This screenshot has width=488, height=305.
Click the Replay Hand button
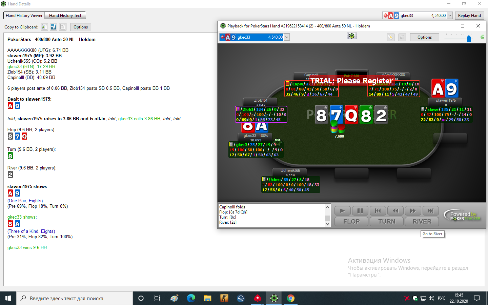point(469,16)
